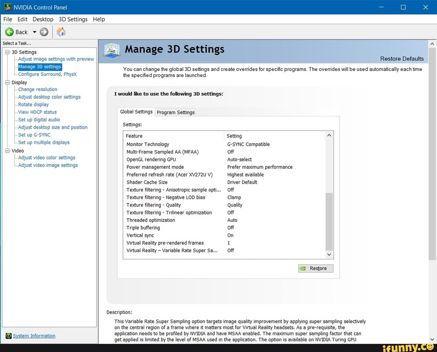Open the System Information link
Viewport: 437px width, 352px height.
tap(34, 336)
